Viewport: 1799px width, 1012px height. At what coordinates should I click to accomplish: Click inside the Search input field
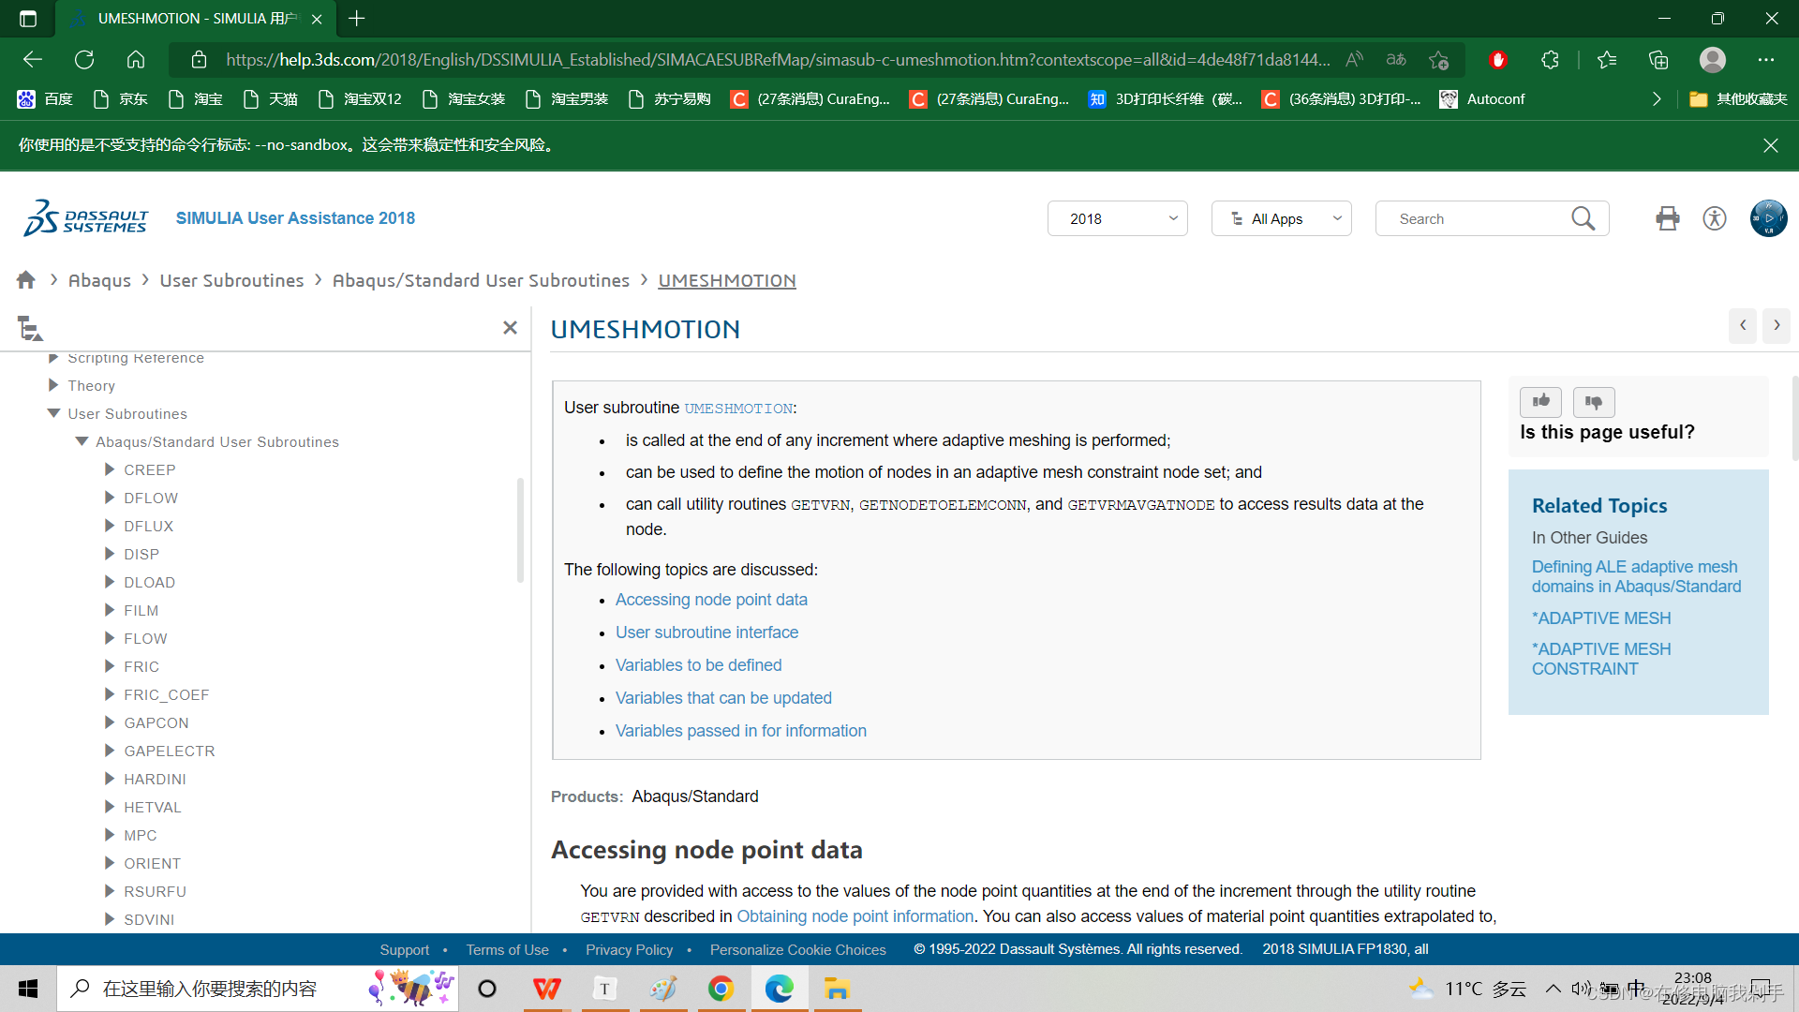click(x=1476, y=218)
